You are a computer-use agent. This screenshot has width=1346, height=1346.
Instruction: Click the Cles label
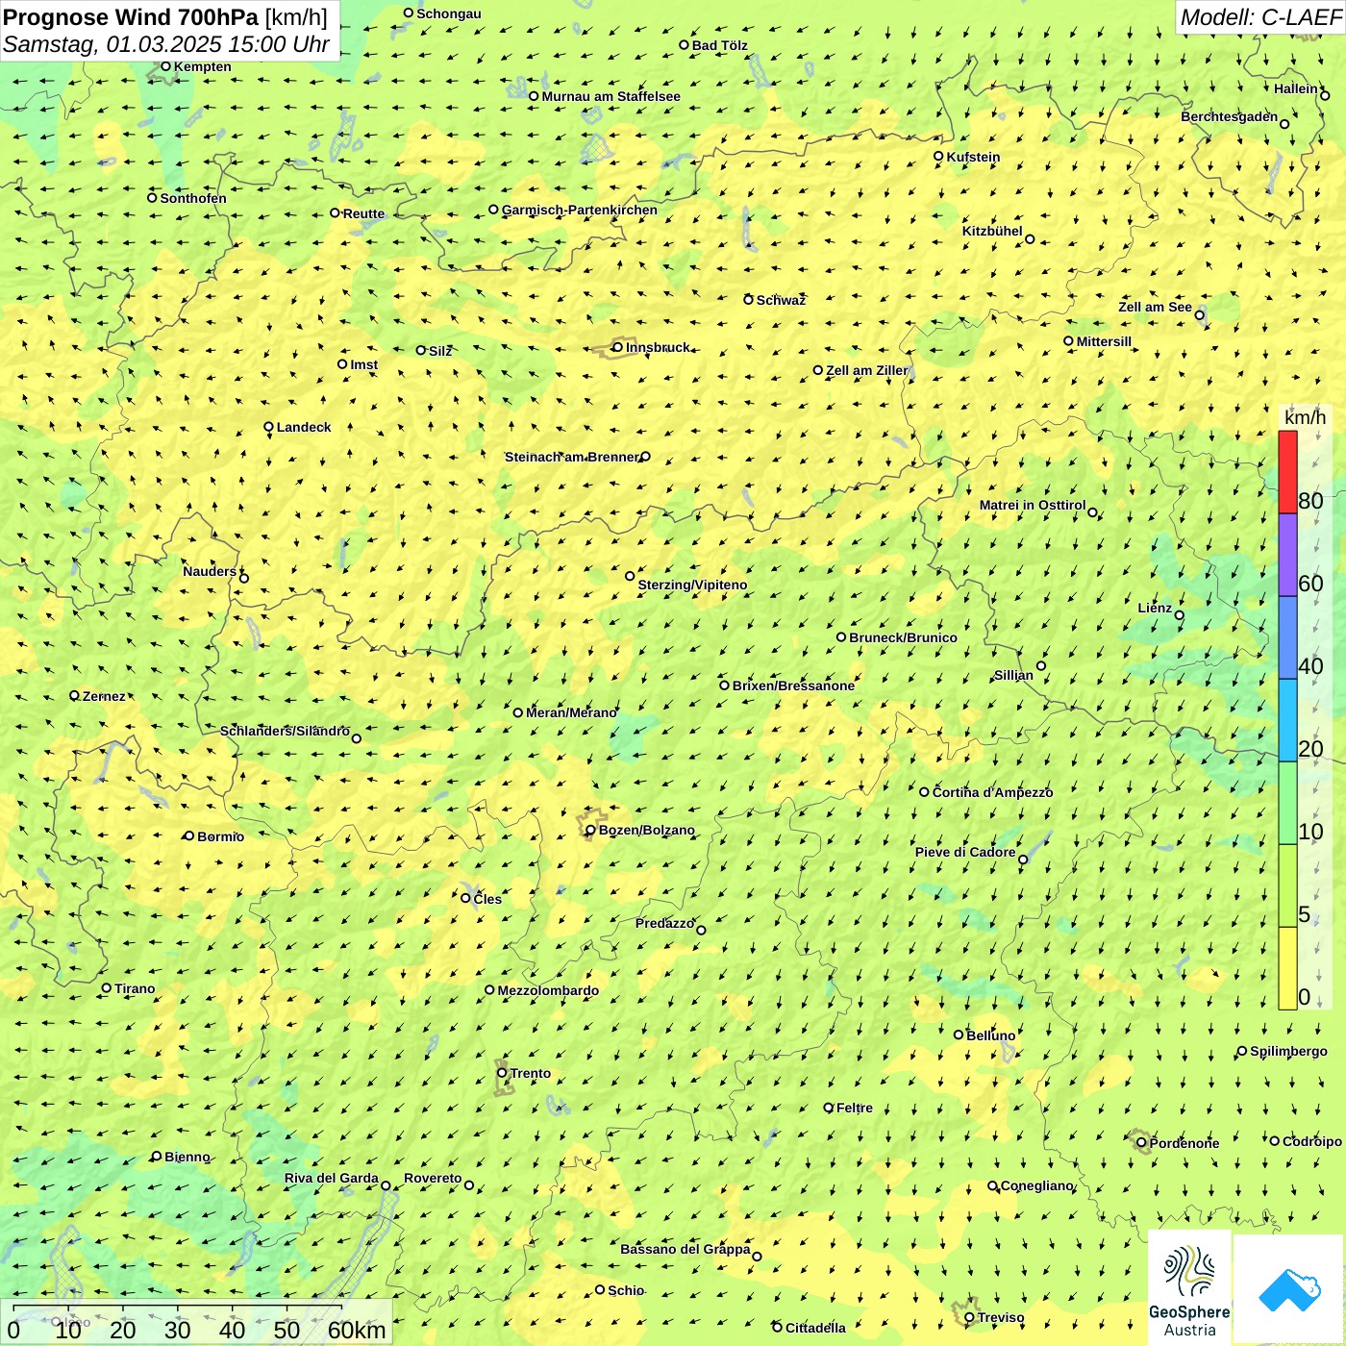(487, 899)
